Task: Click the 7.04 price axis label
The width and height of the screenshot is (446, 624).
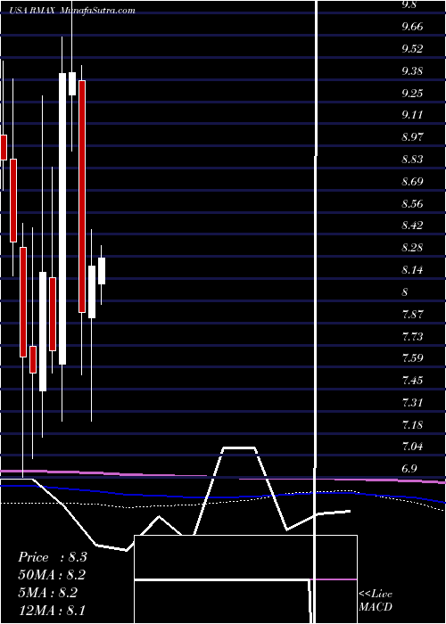Action: pos(412,447)
